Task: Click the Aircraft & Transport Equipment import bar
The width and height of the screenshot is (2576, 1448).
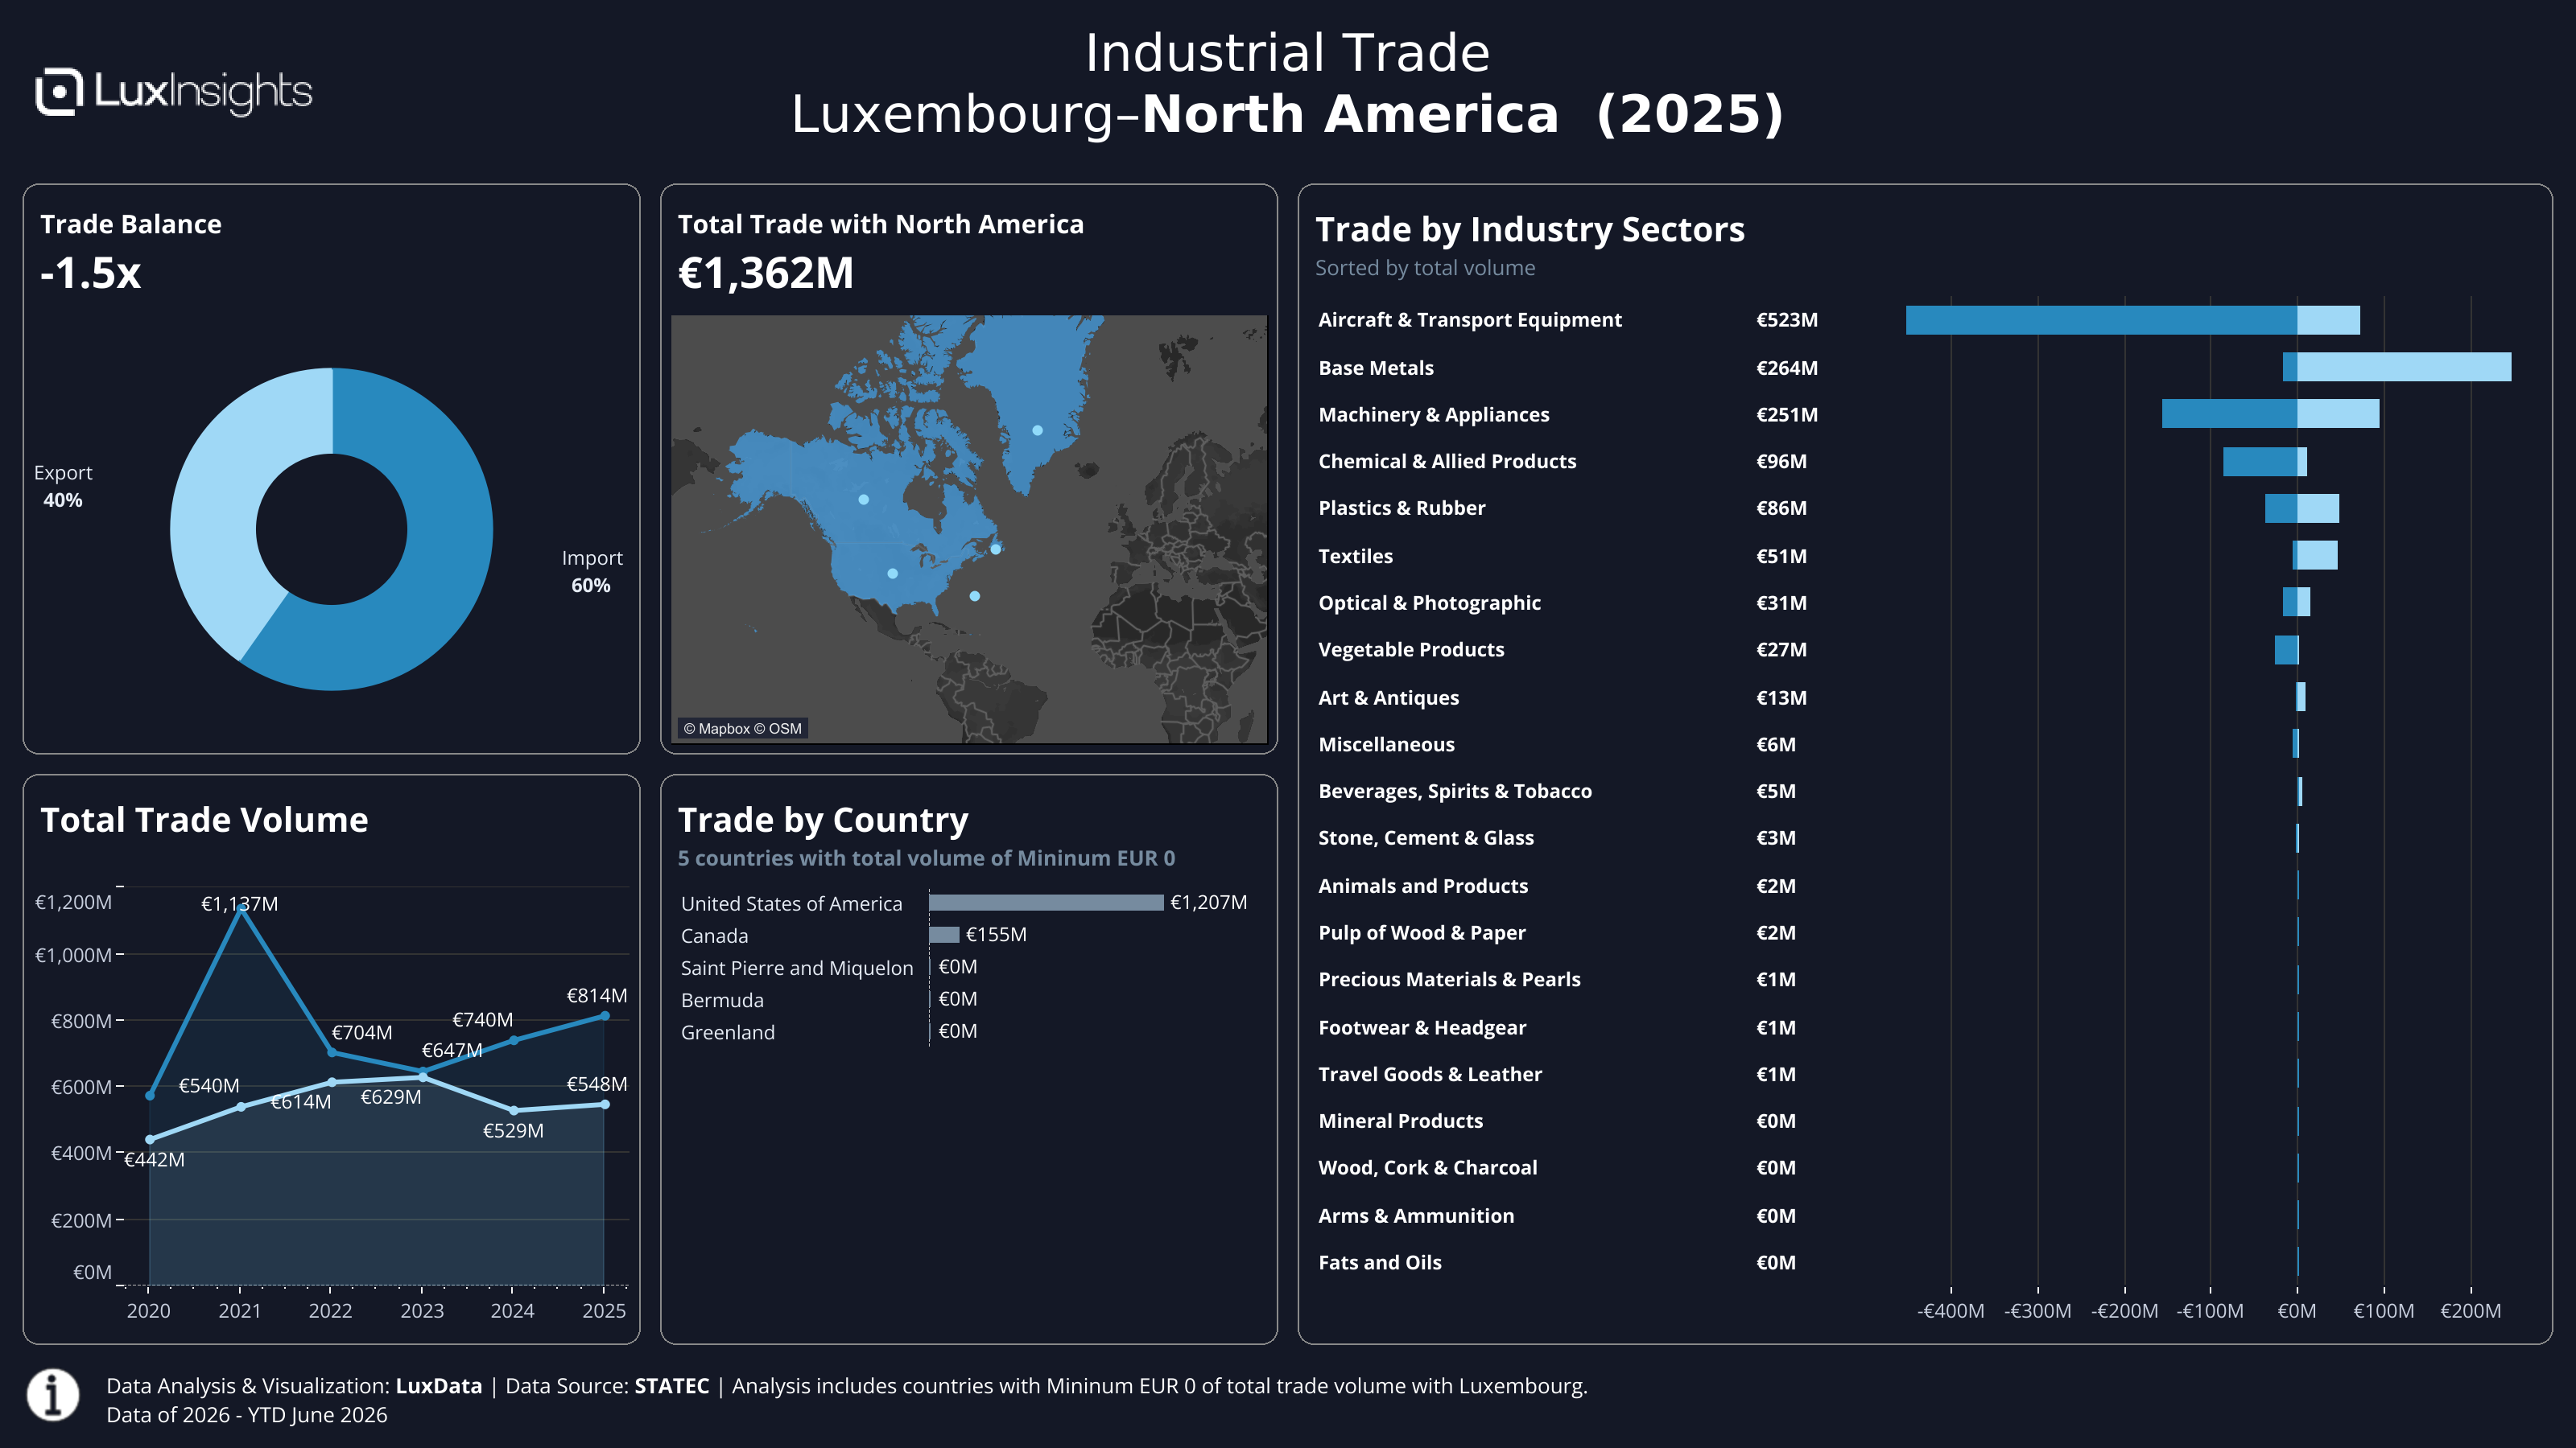Action: click(x=2101, y=320)
